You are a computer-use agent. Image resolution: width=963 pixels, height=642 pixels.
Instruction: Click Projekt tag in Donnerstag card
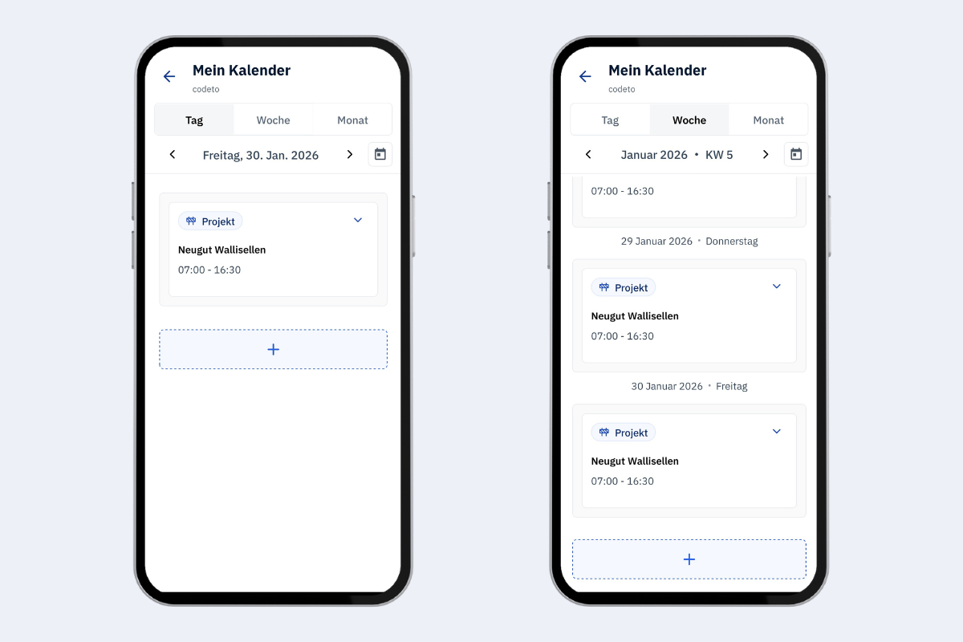tap(624, 287)
